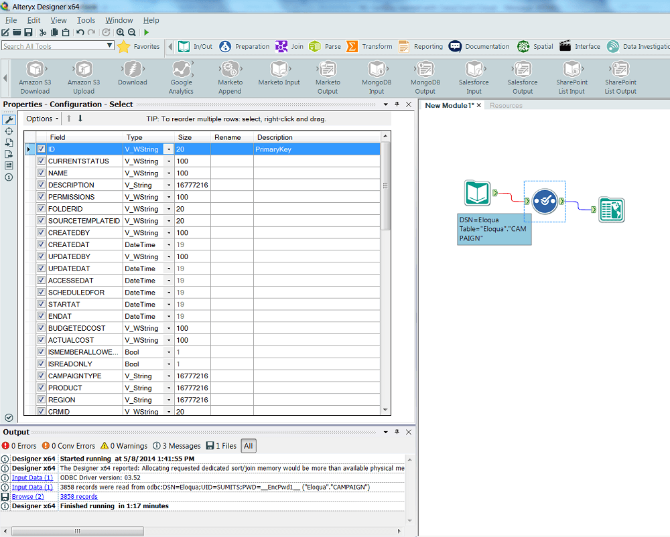This screenshot has height=537, width=670.
Task: Switch to the Resources tab
Action: tap(506, 105)
